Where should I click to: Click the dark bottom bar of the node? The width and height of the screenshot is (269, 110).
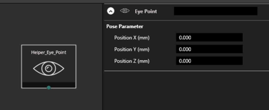49,85
